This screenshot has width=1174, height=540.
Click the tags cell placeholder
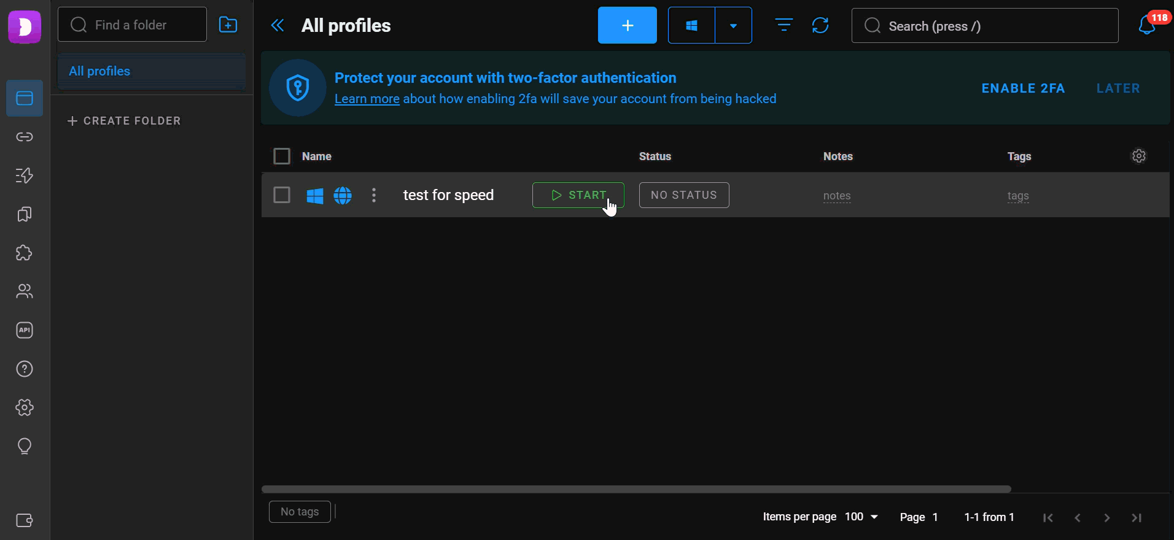(1018, 196)
